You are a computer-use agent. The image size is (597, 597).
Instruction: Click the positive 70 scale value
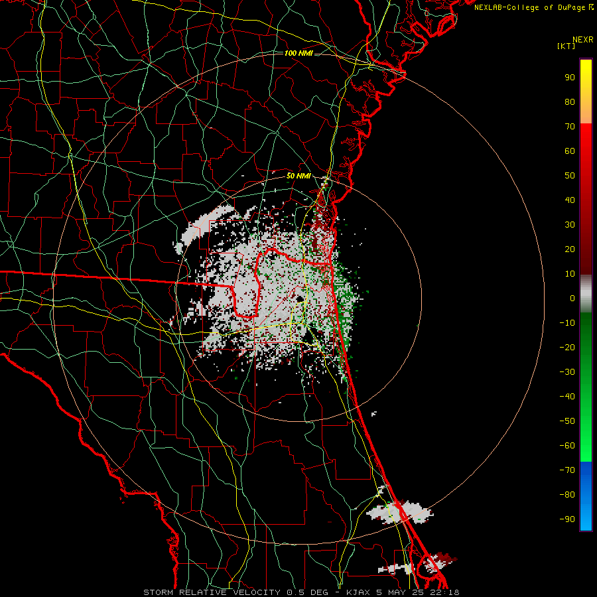coord(570,127)
